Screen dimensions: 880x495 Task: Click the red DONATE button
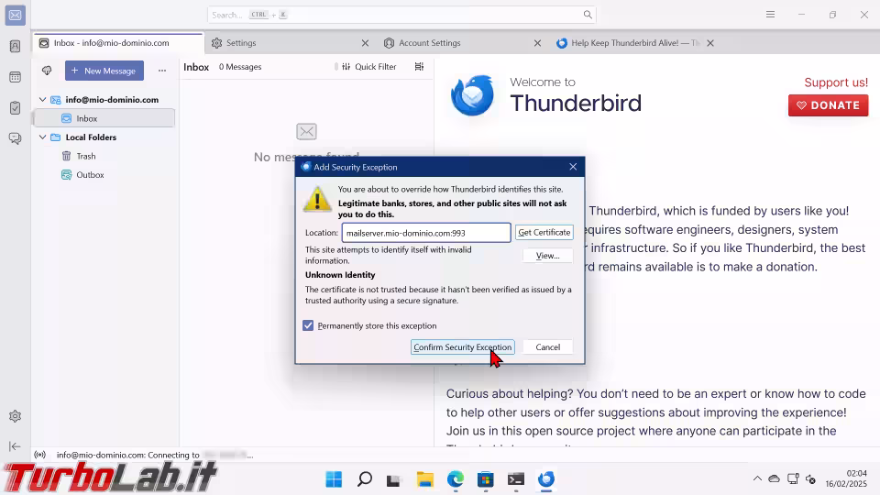click(829, 104)
